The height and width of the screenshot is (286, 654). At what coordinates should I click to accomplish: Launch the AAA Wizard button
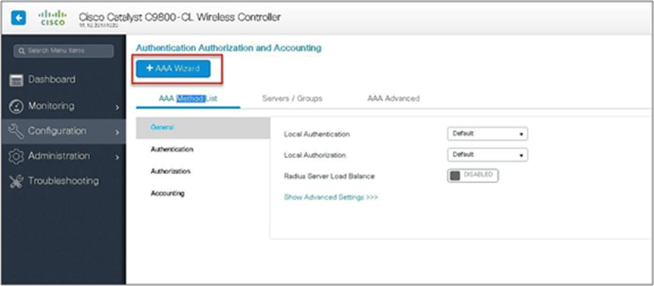[x=173, y=69]
